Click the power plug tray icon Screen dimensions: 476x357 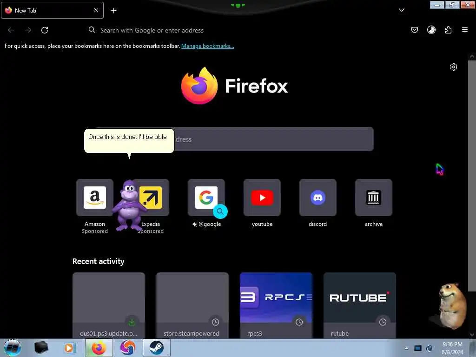click(429, 348)
